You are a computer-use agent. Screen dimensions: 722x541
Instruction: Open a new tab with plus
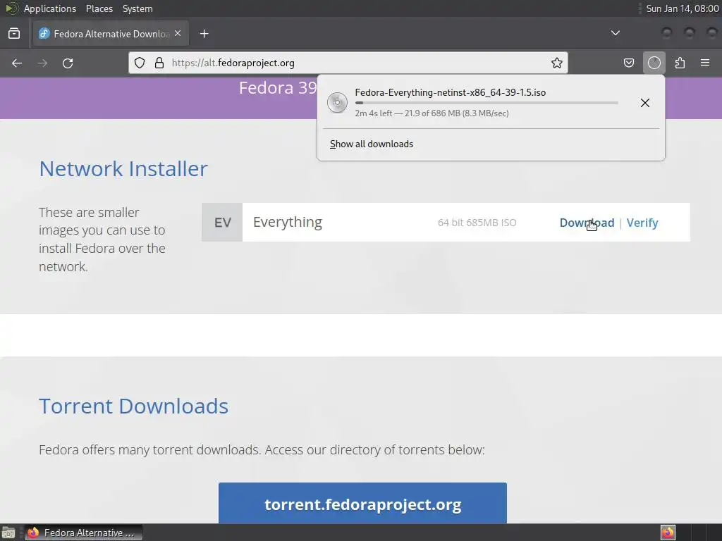pyautogui.click(x=204, y=34)
